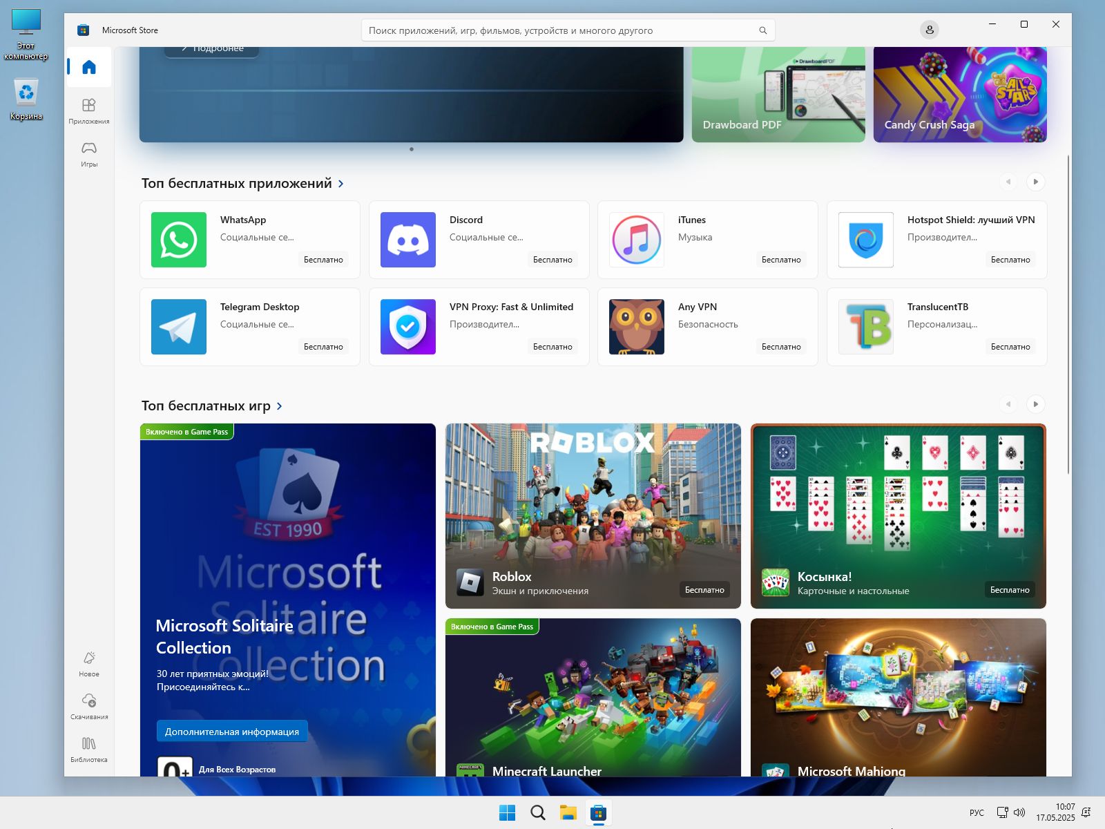The width and height of the screenshot is (1105, 829).
Task: Click Бесплатно button on the Косынка! card
Action: [x=1010, y=590]
